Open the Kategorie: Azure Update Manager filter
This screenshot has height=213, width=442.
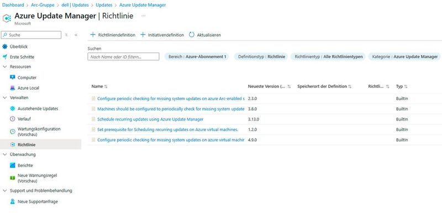(405, 56)
